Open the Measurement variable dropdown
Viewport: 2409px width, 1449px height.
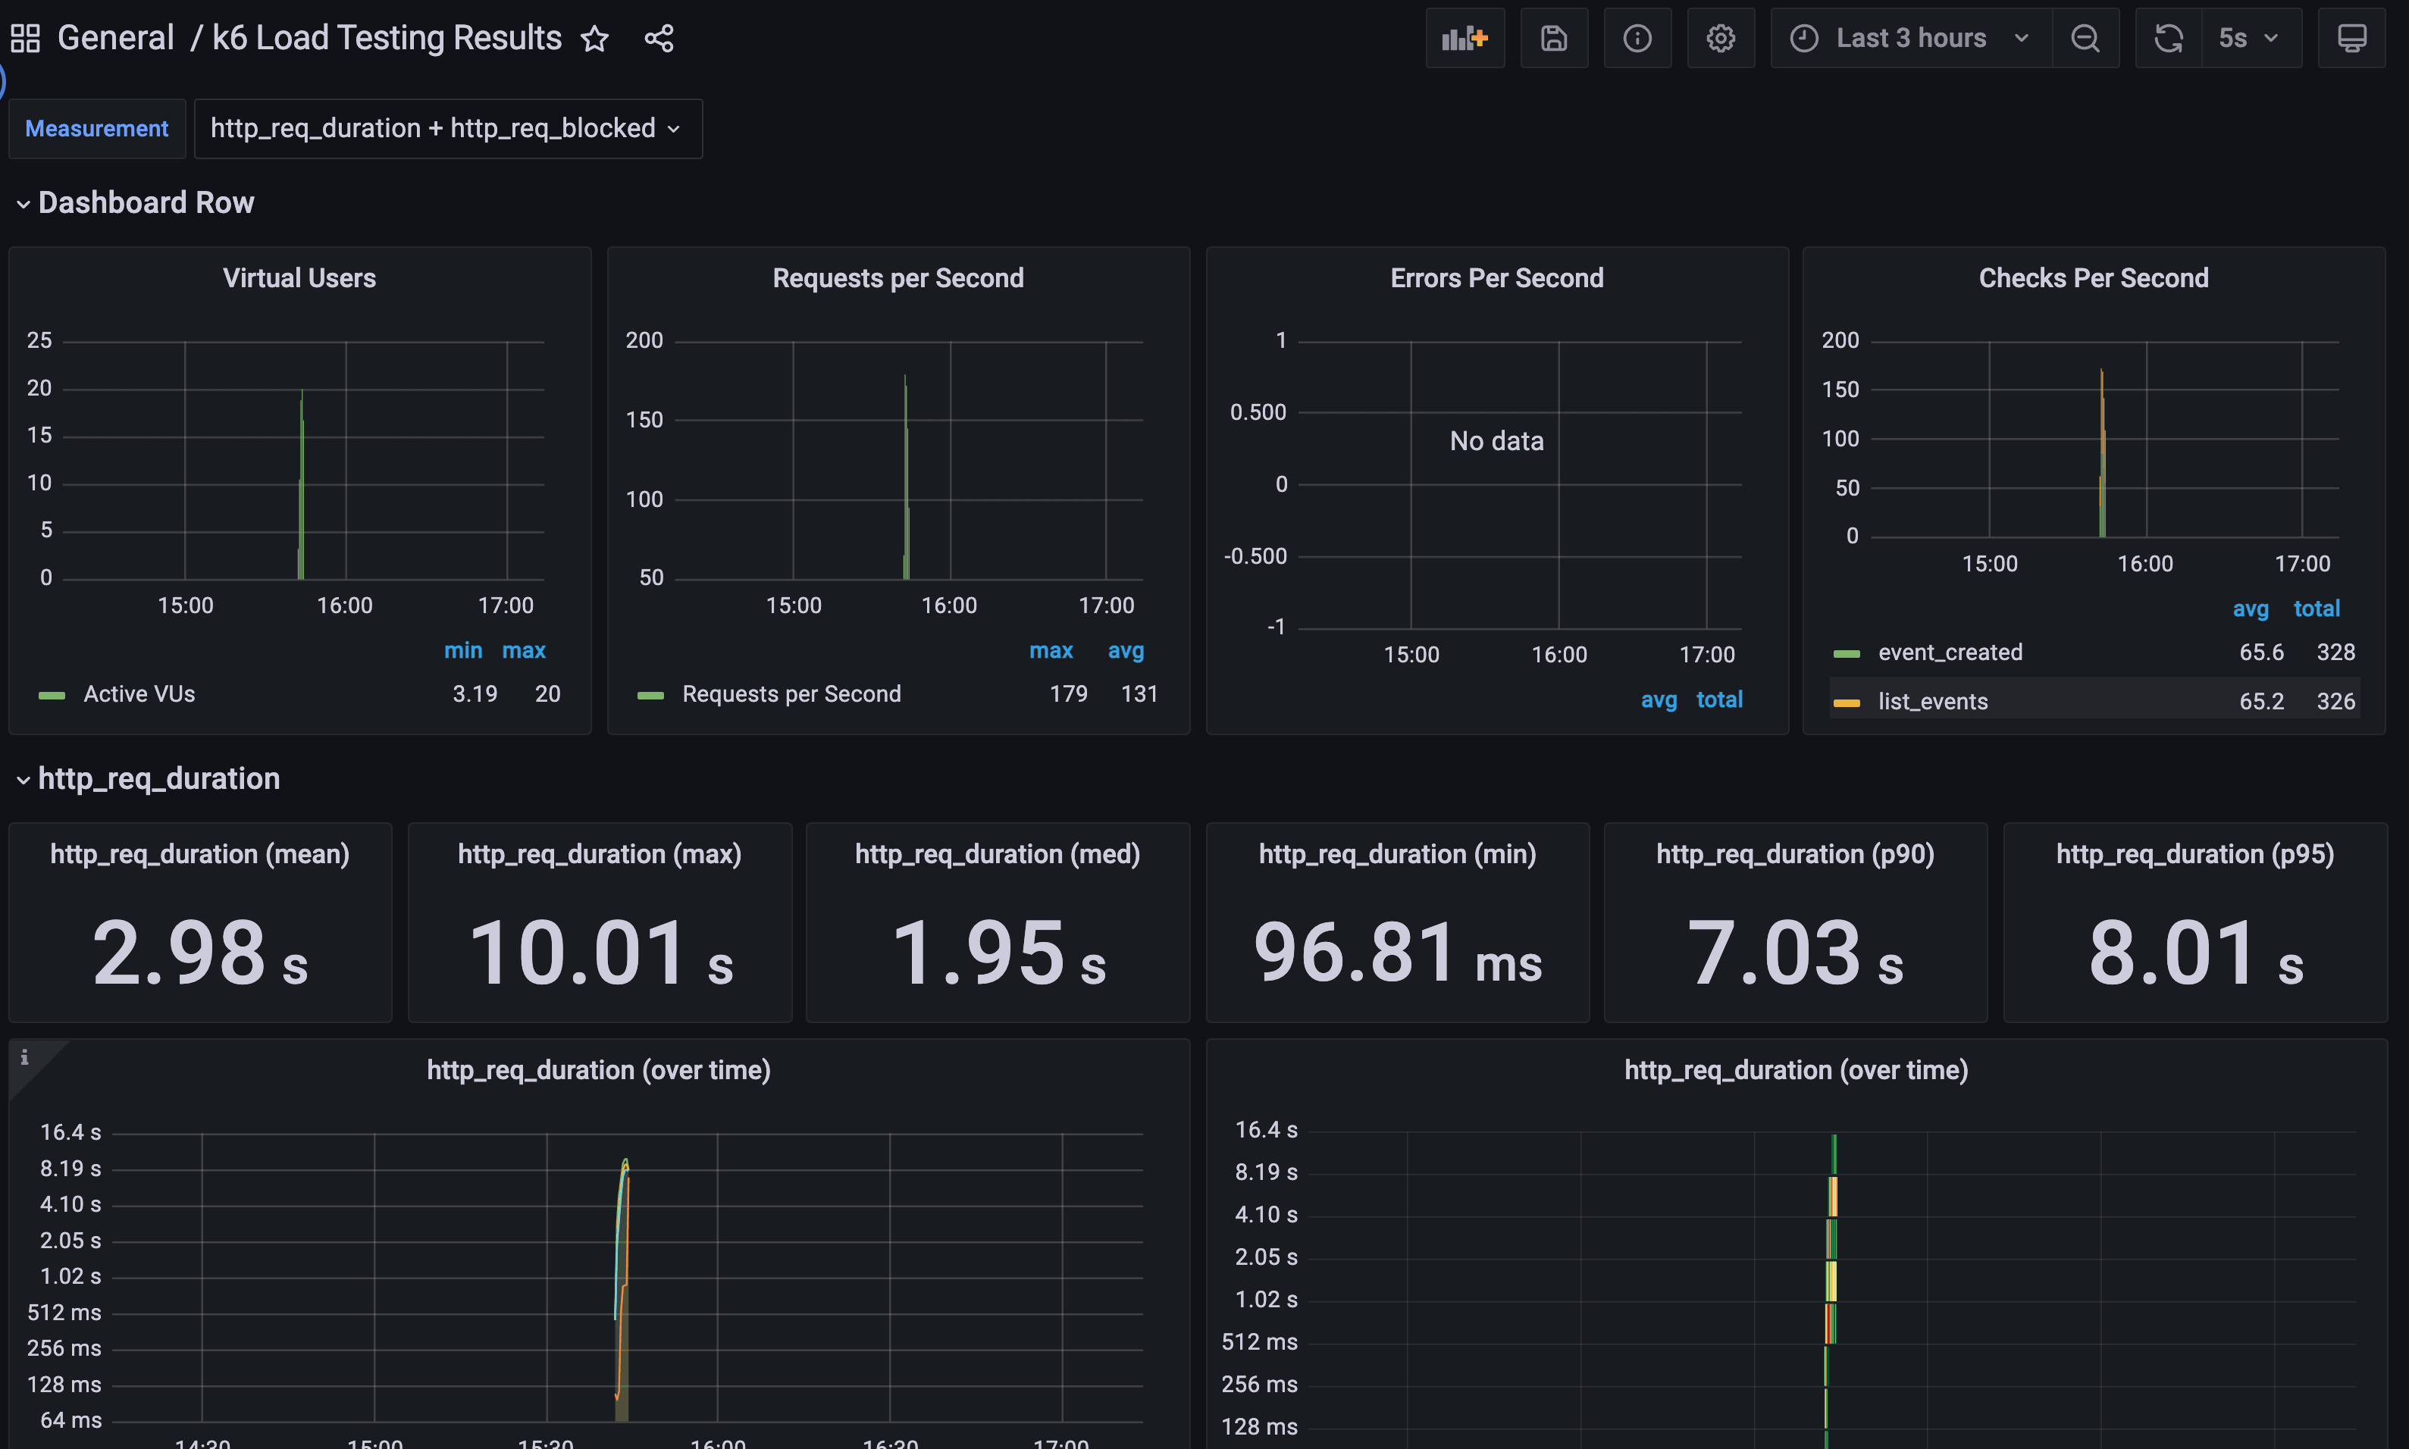click(x=447, y=128)
